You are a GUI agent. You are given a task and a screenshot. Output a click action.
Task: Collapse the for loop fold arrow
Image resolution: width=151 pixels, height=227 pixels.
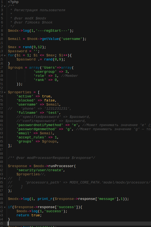tap(5, 56)
